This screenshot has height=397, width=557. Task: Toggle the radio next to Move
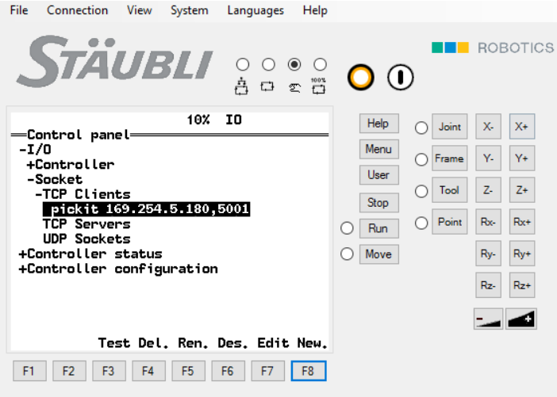tap(347, 254)
